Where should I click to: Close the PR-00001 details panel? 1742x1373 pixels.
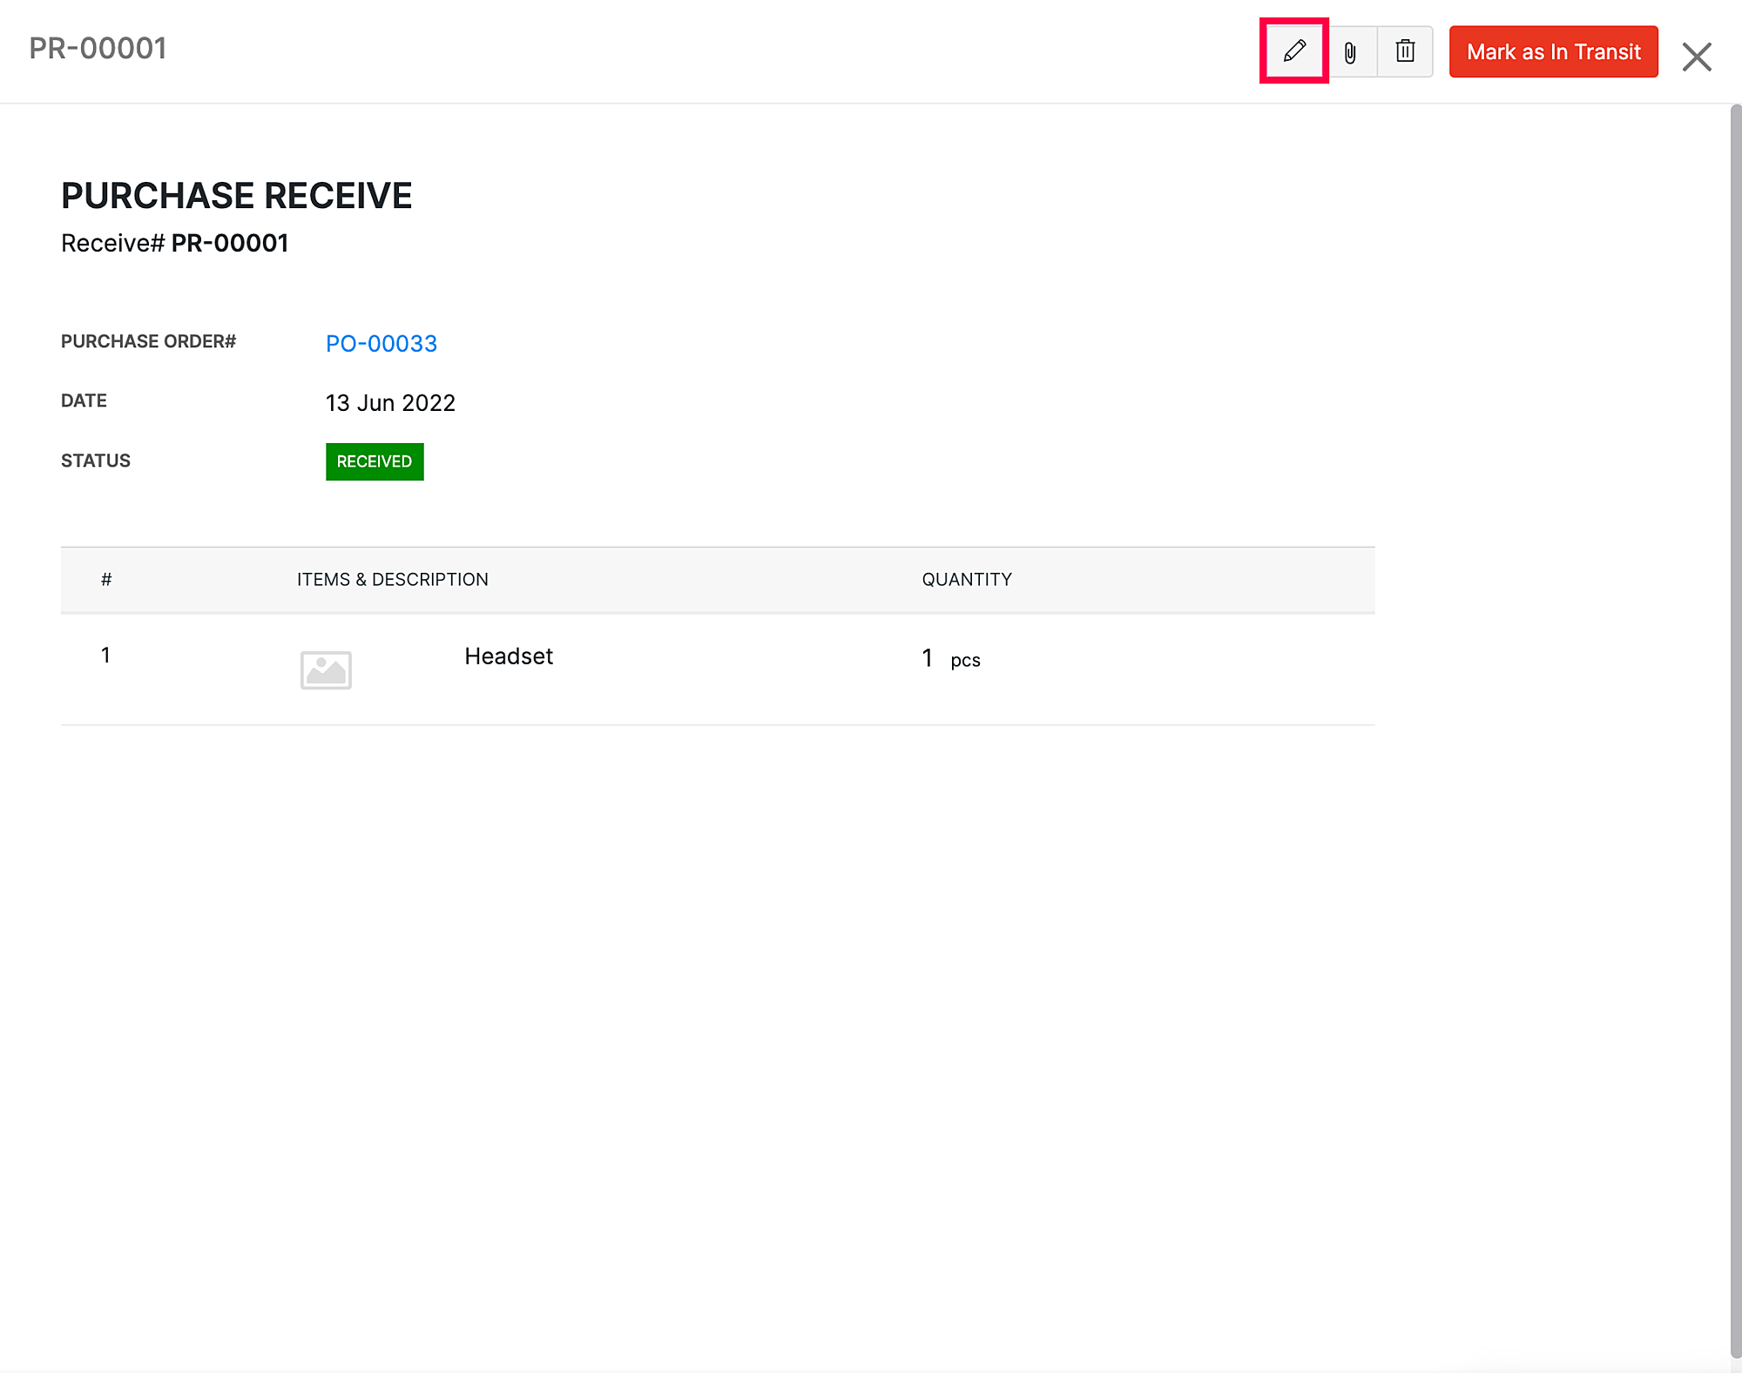pyautogui.click(x=1696, y=57)
